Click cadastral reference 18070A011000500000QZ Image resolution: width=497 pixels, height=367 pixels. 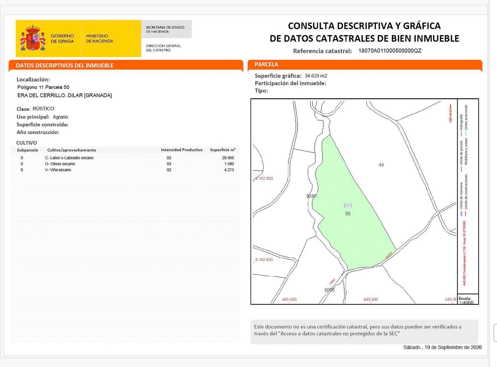390,51
